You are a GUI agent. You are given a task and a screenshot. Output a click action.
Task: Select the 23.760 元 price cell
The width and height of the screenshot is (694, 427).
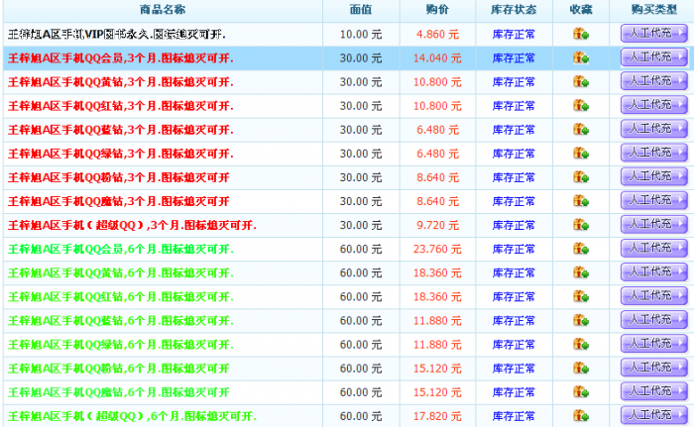coord(437,249)
